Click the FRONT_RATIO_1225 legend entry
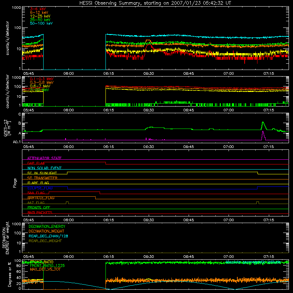 click(x=47, y=266)
